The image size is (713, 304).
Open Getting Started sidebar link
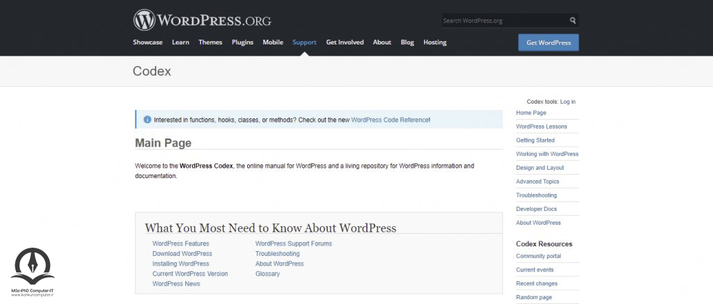point(535,141)
